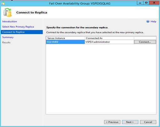
Task: Jump to the Summary step
Action: tap(8, 37)
